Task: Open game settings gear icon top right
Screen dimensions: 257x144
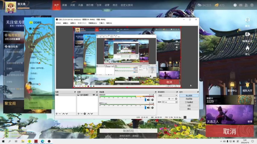Action: [252, 5]
